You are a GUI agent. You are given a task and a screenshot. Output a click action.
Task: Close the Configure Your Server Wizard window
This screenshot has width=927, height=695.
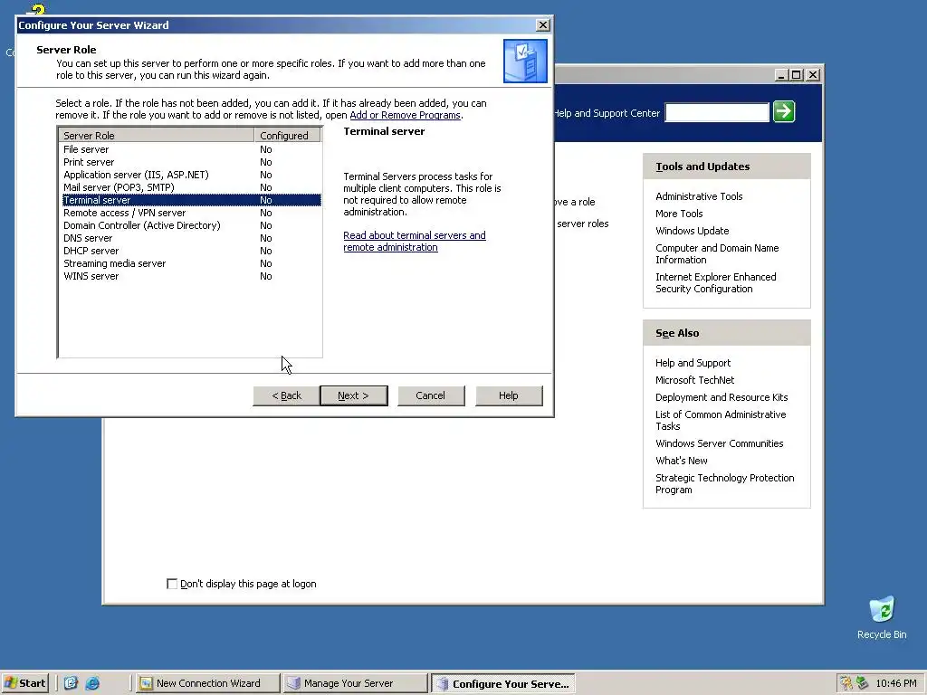coord(543,24)
